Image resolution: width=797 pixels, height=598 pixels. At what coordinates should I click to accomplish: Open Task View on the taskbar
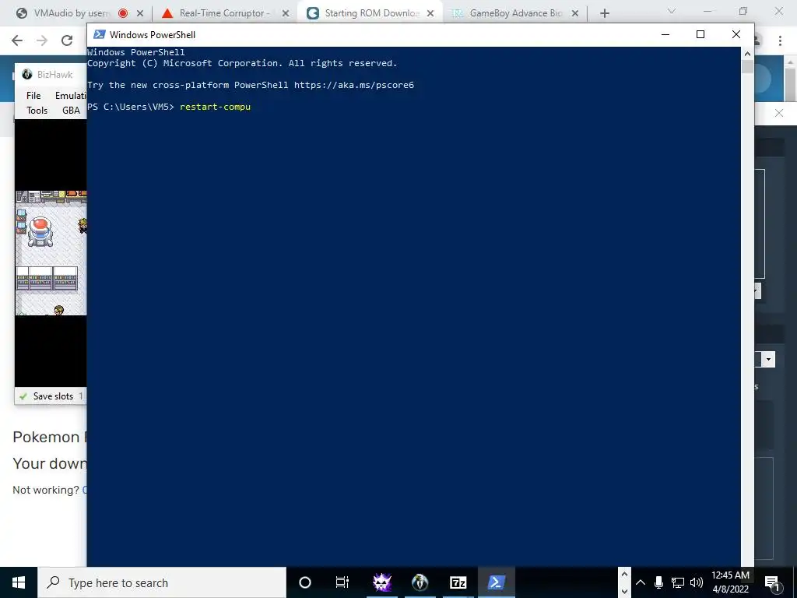coord(342,582)
